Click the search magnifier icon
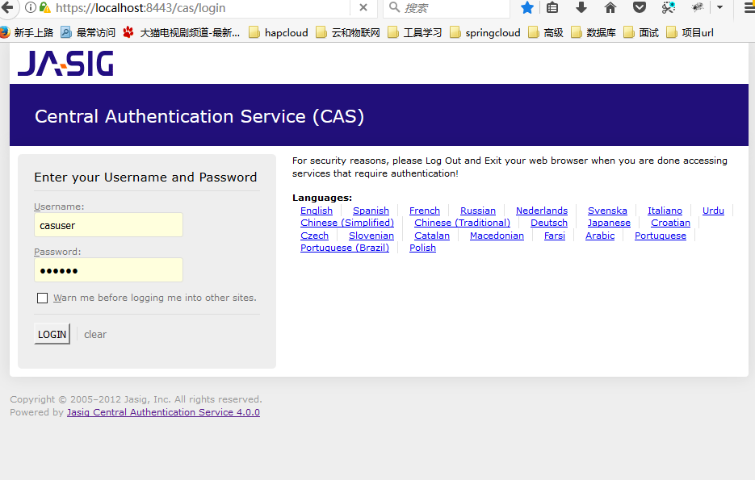 tap(394, 7)
